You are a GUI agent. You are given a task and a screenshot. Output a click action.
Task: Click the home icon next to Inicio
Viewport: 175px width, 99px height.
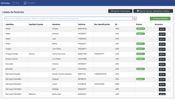(x=13, y=3)
